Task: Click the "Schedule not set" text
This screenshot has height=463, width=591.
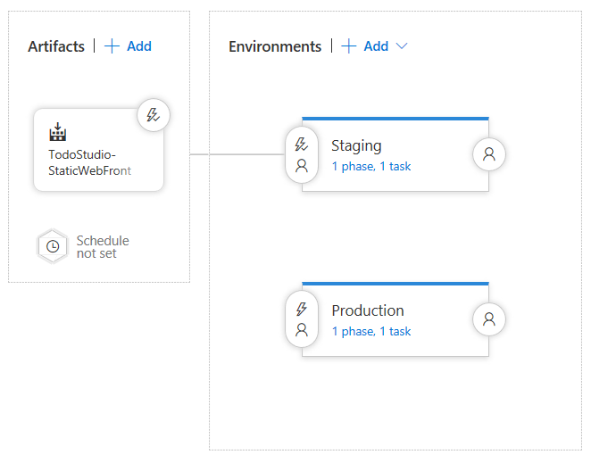Action: (x=102, y=247)
